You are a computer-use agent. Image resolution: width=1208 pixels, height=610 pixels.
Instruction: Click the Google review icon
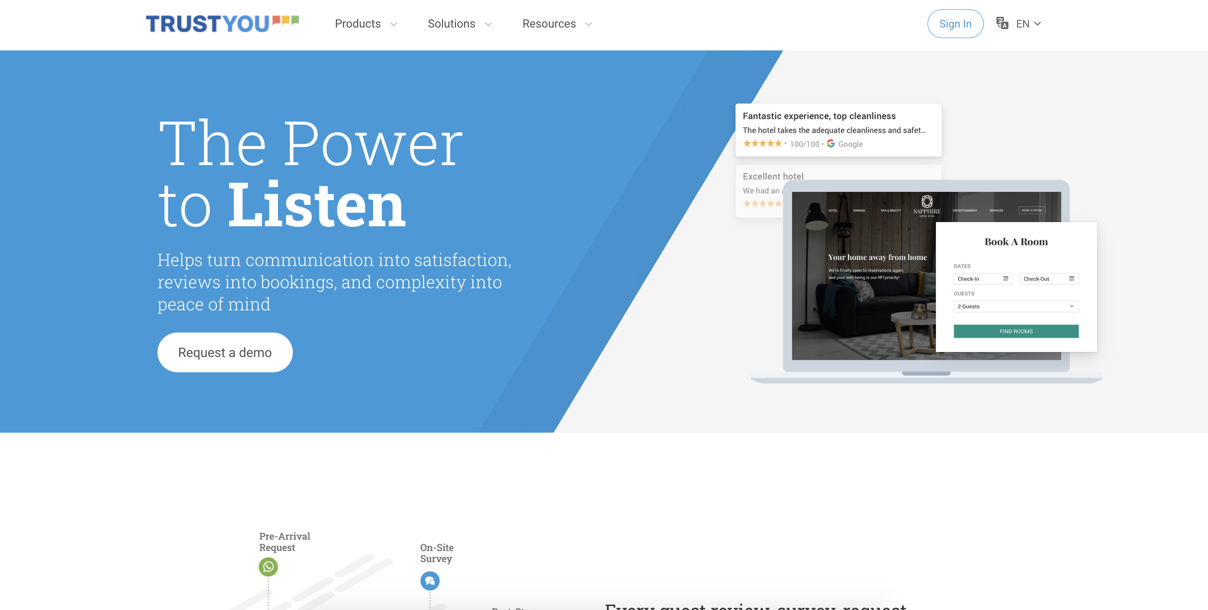(x=831, y=144)
